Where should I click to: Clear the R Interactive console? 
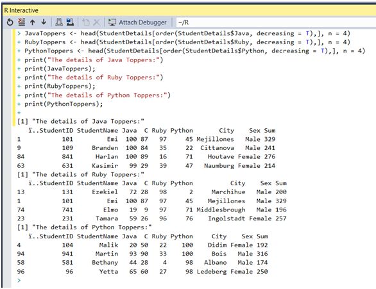coord(22,22)
